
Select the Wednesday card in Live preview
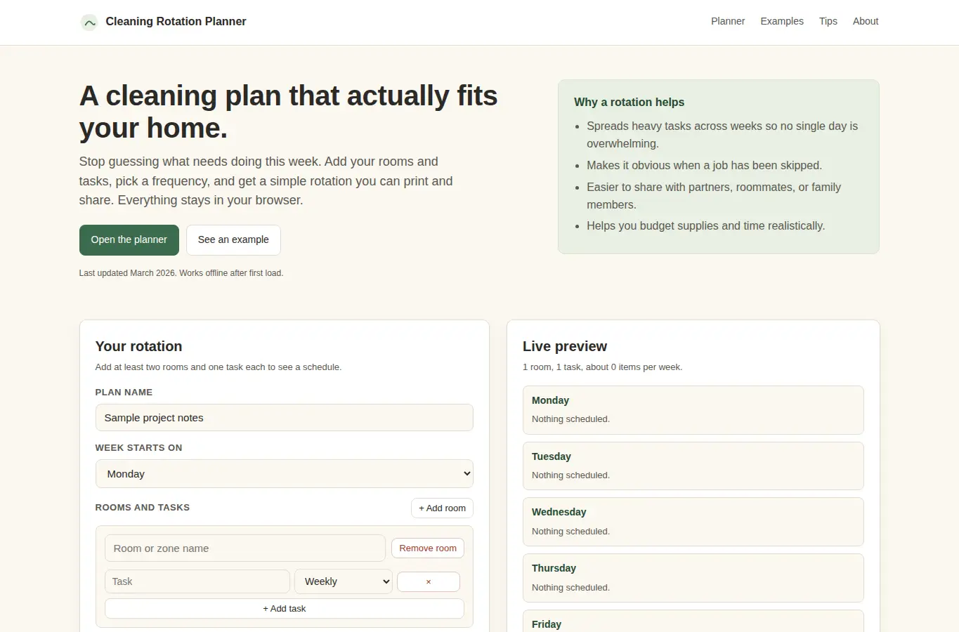[x=693, y=522]
